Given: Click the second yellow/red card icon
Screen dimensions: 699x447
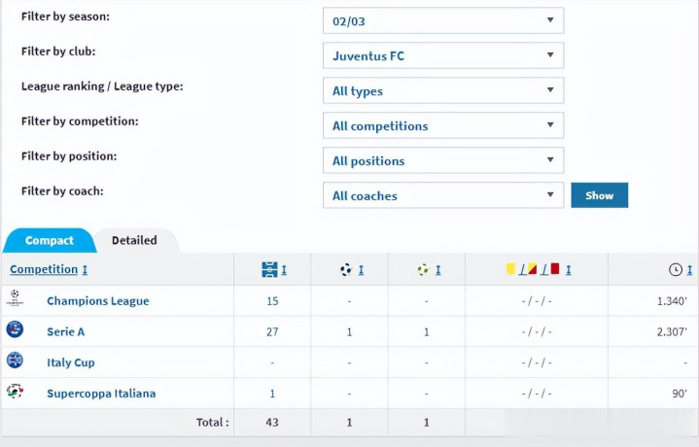Looking at the screenshot, I should [533, 268].
